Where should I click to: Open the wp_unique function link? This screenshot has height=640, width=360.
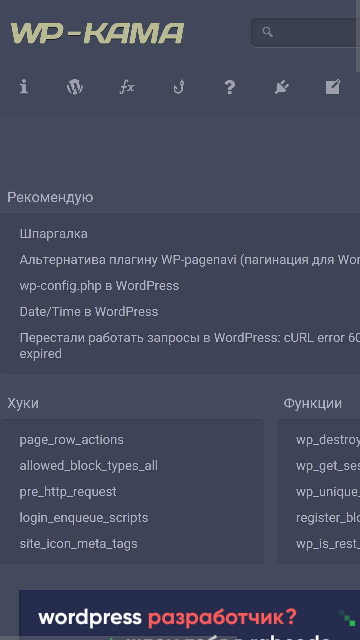(x=328, y=492)
